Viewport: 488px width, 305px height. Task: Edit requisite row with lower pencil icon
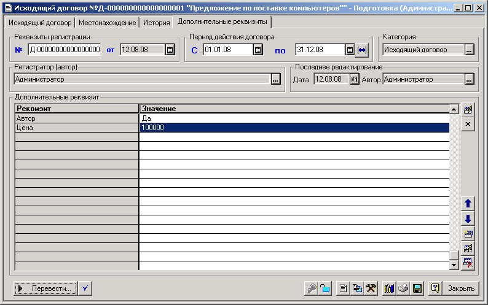pos(468,248)
